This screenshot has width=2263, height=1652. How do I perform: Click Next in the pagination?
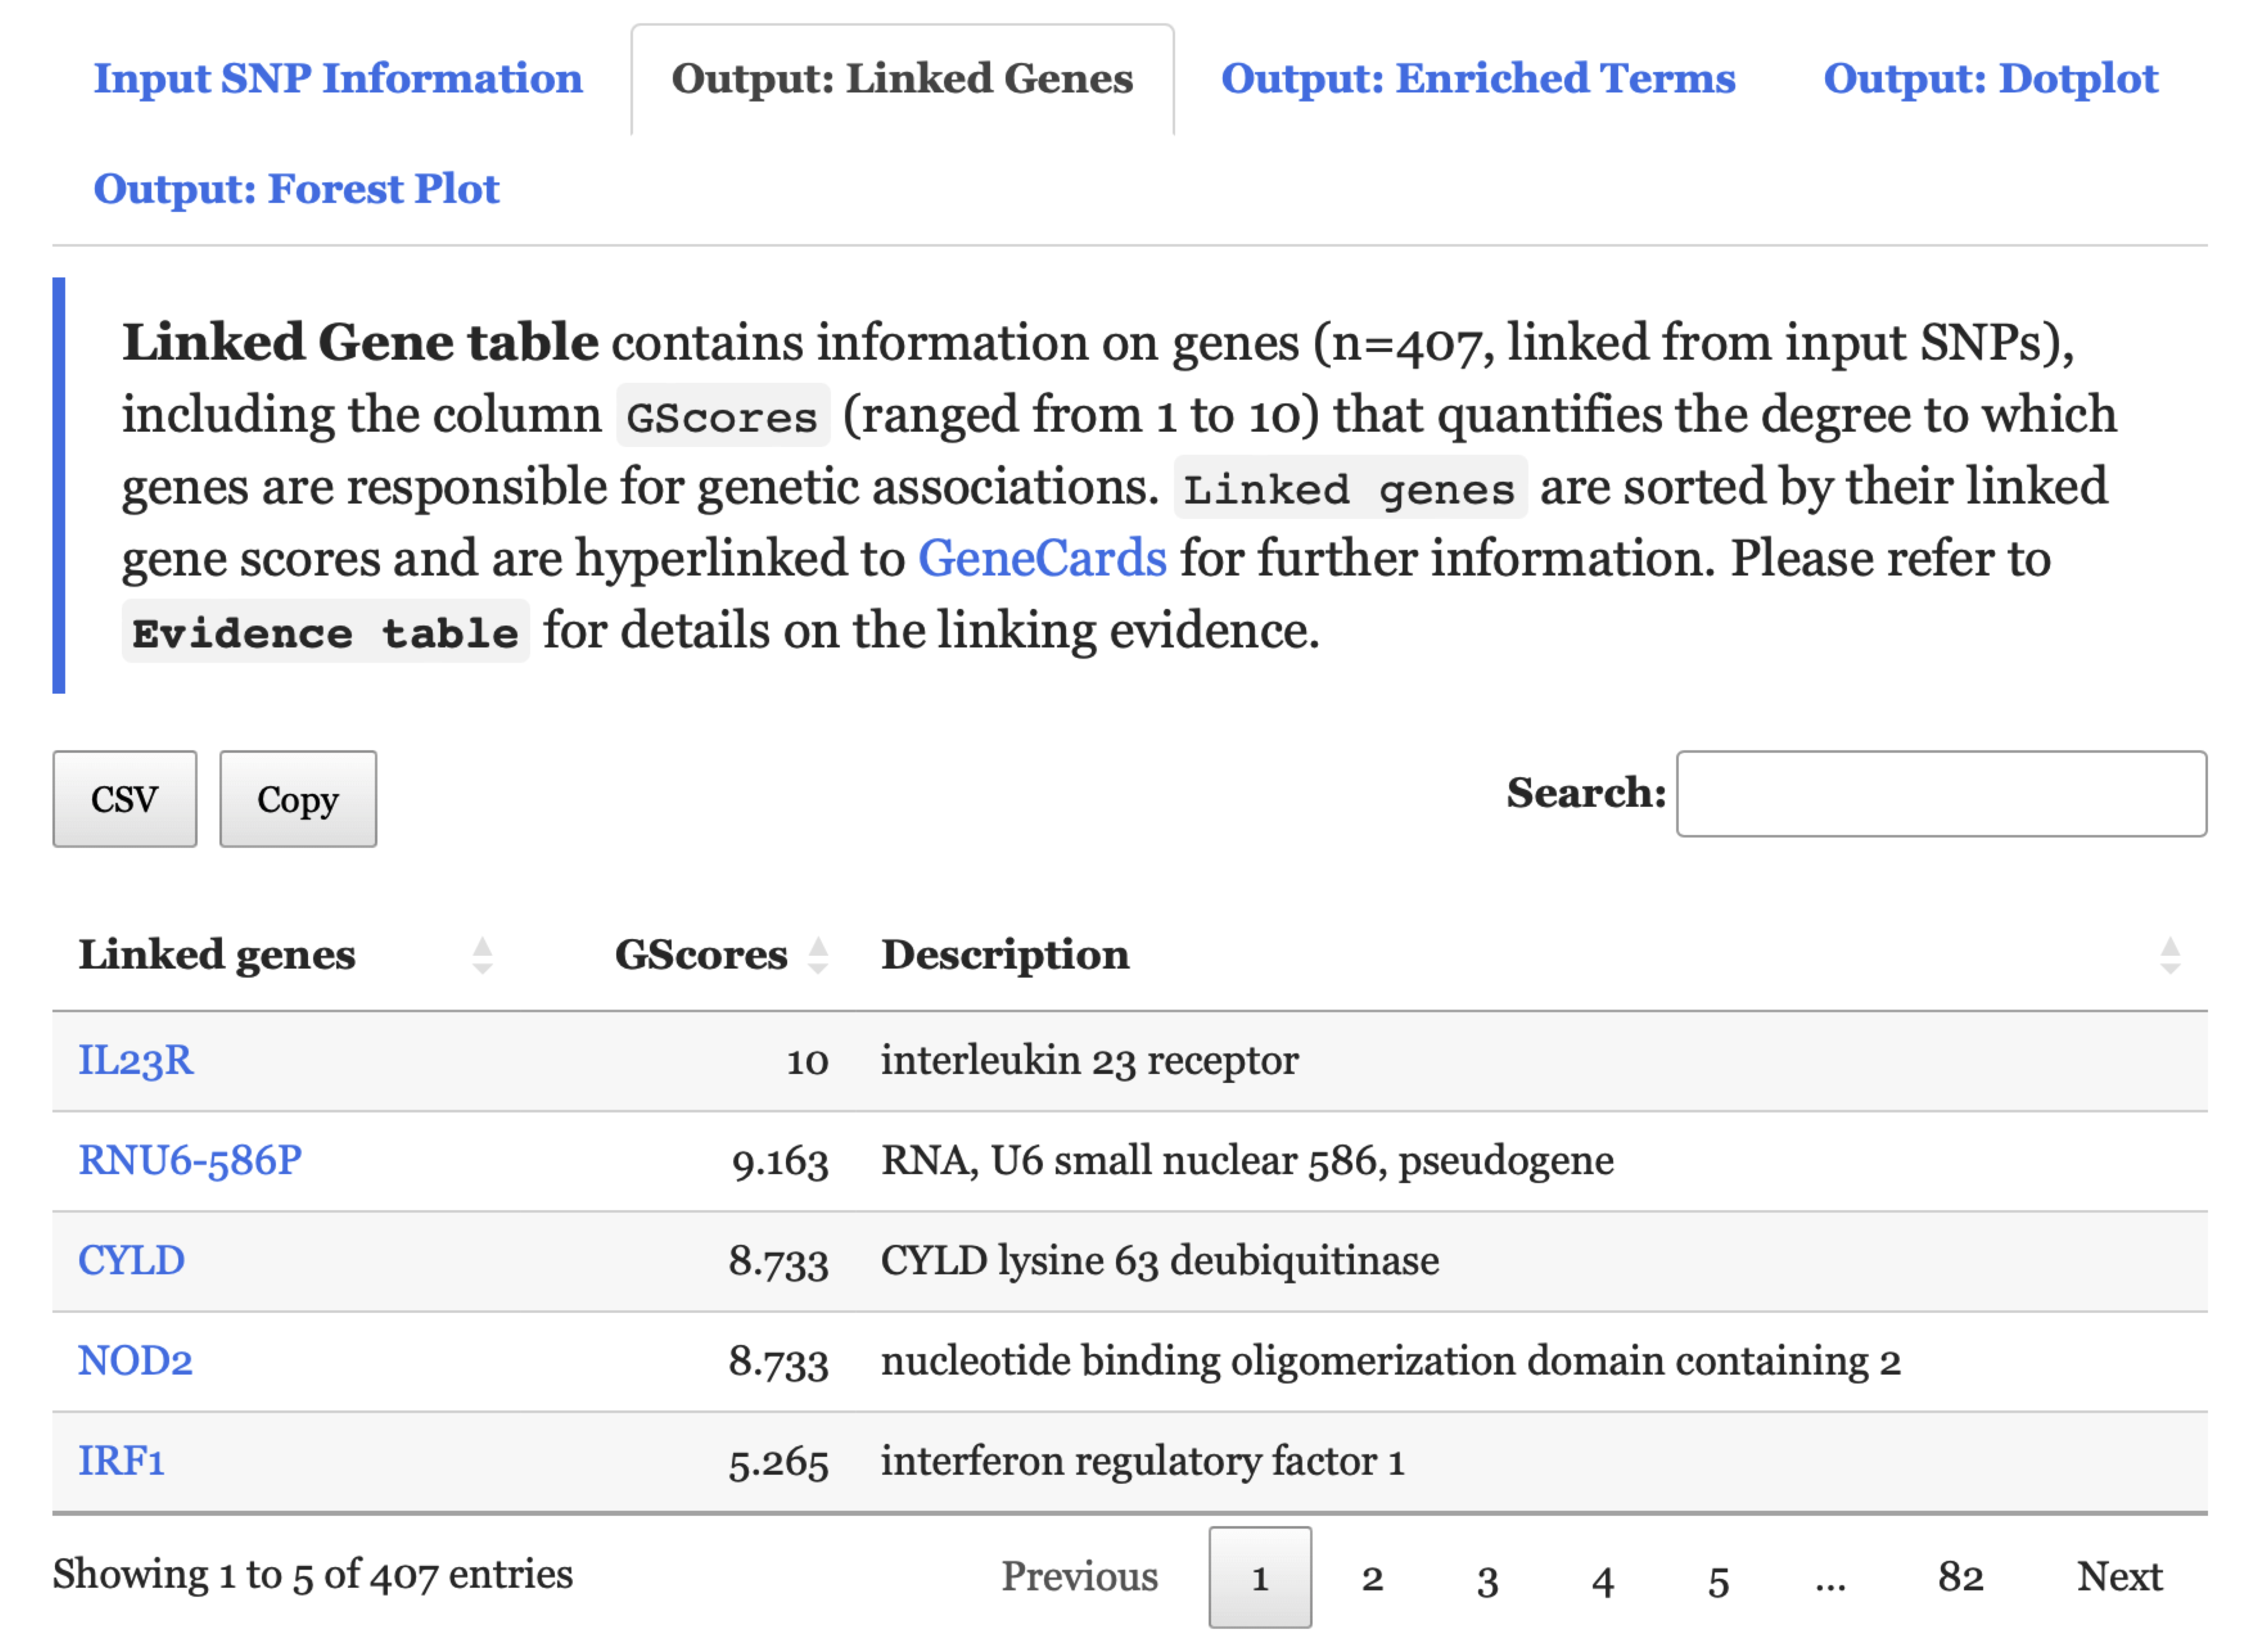tap(2119, 1577)
